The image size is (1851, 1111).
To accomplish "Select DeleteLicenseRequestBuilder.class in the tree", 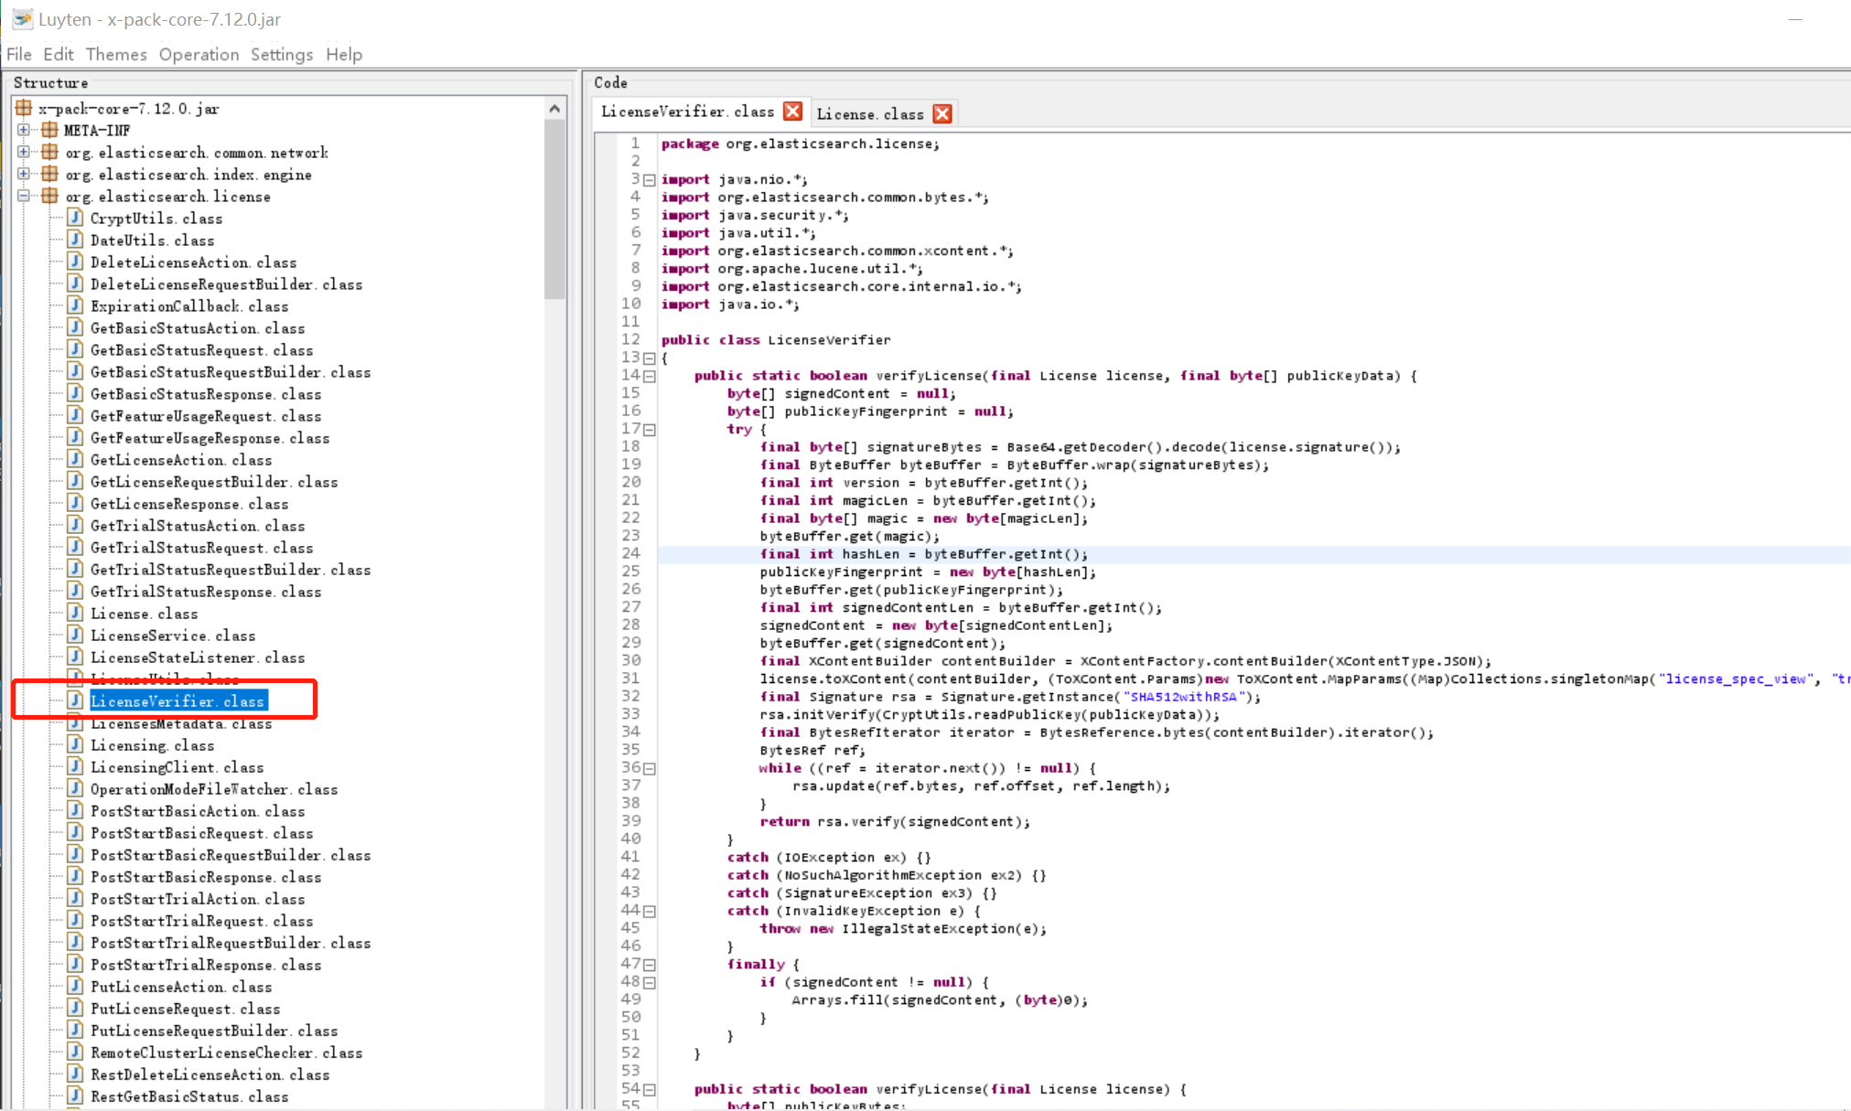I will click(x=226, y=283).
